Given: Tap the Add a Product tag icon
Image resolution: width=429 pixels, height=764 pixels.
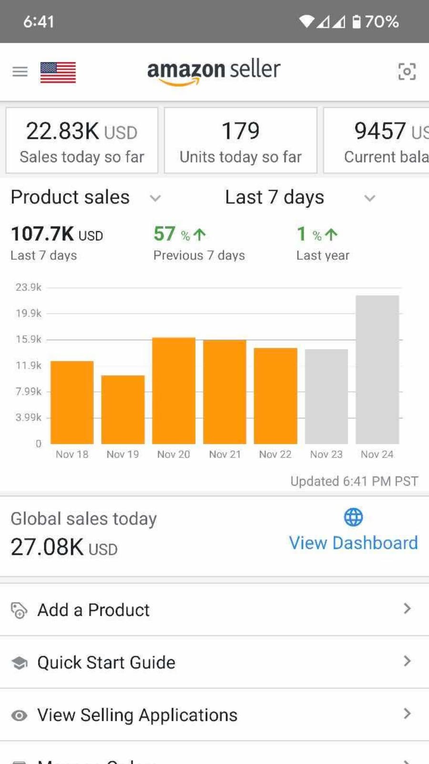Looking at the screenshot, I should (x=19, y=610).
